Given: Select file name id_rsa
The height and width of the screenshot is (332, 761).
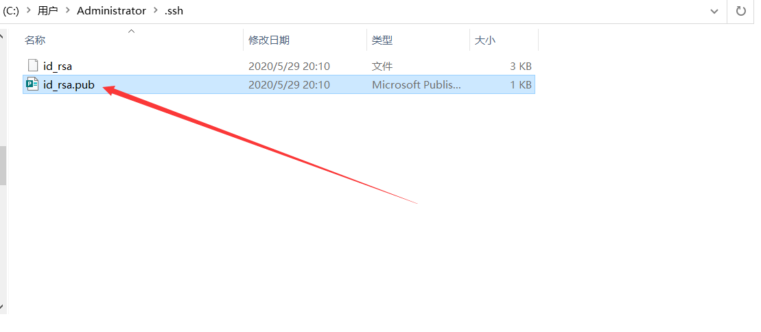Looking at the screenshot, I should point(58,66).
